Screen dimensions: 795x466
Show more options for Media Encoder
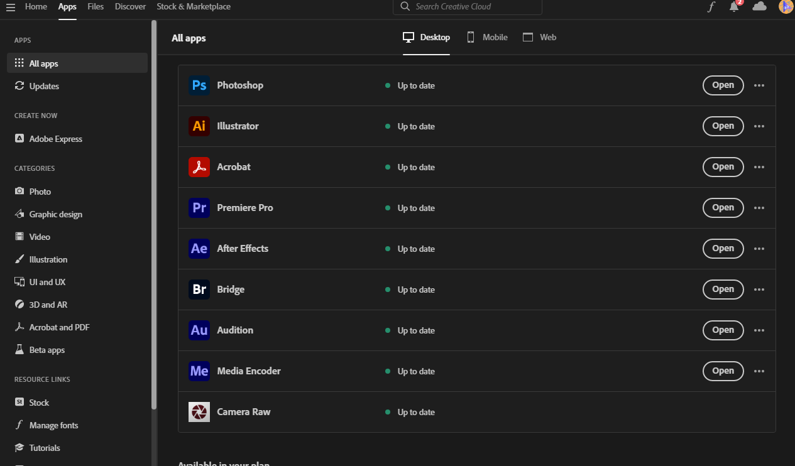[x=759, y=371]
